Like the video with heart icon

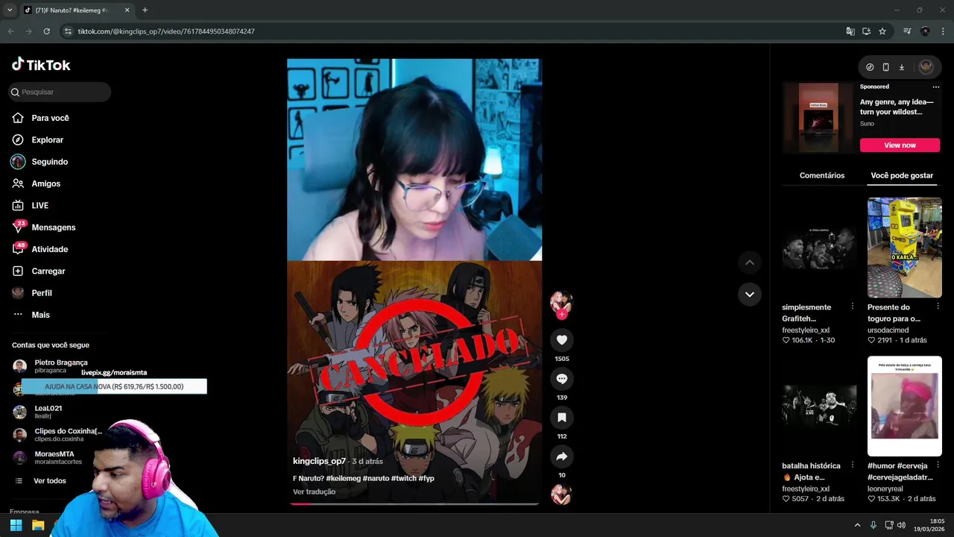[562, 340]
